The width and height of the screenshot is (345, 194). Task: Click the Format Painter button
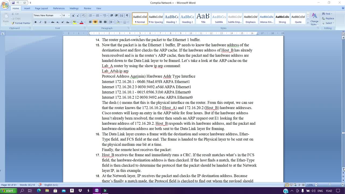21,23
